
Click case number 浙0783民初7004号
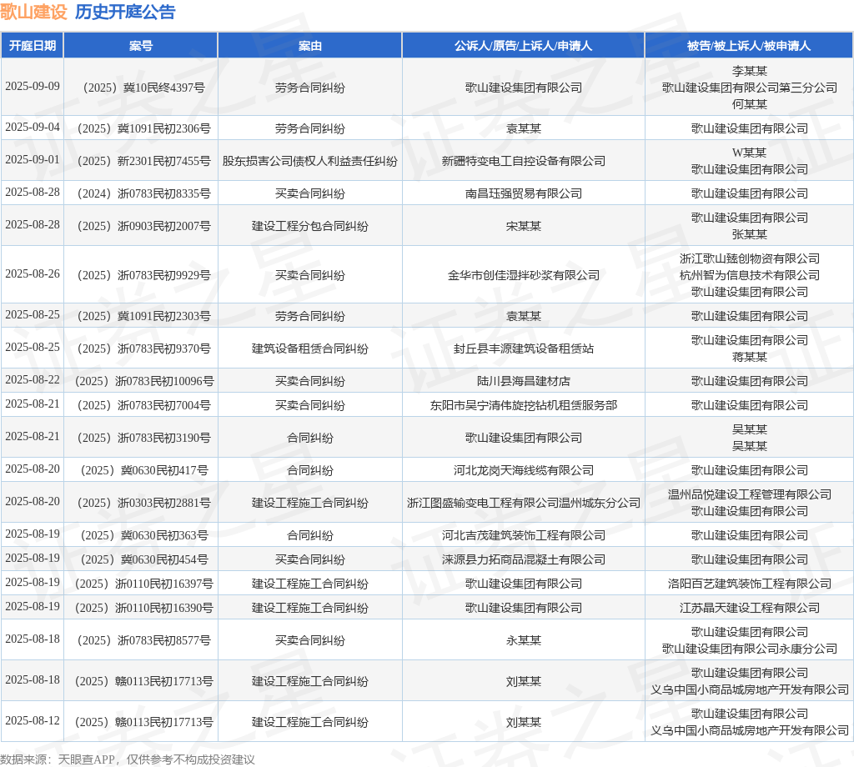point(143,405)
